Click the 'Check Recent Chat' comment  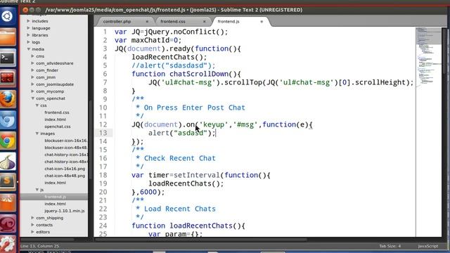point(180,158)
